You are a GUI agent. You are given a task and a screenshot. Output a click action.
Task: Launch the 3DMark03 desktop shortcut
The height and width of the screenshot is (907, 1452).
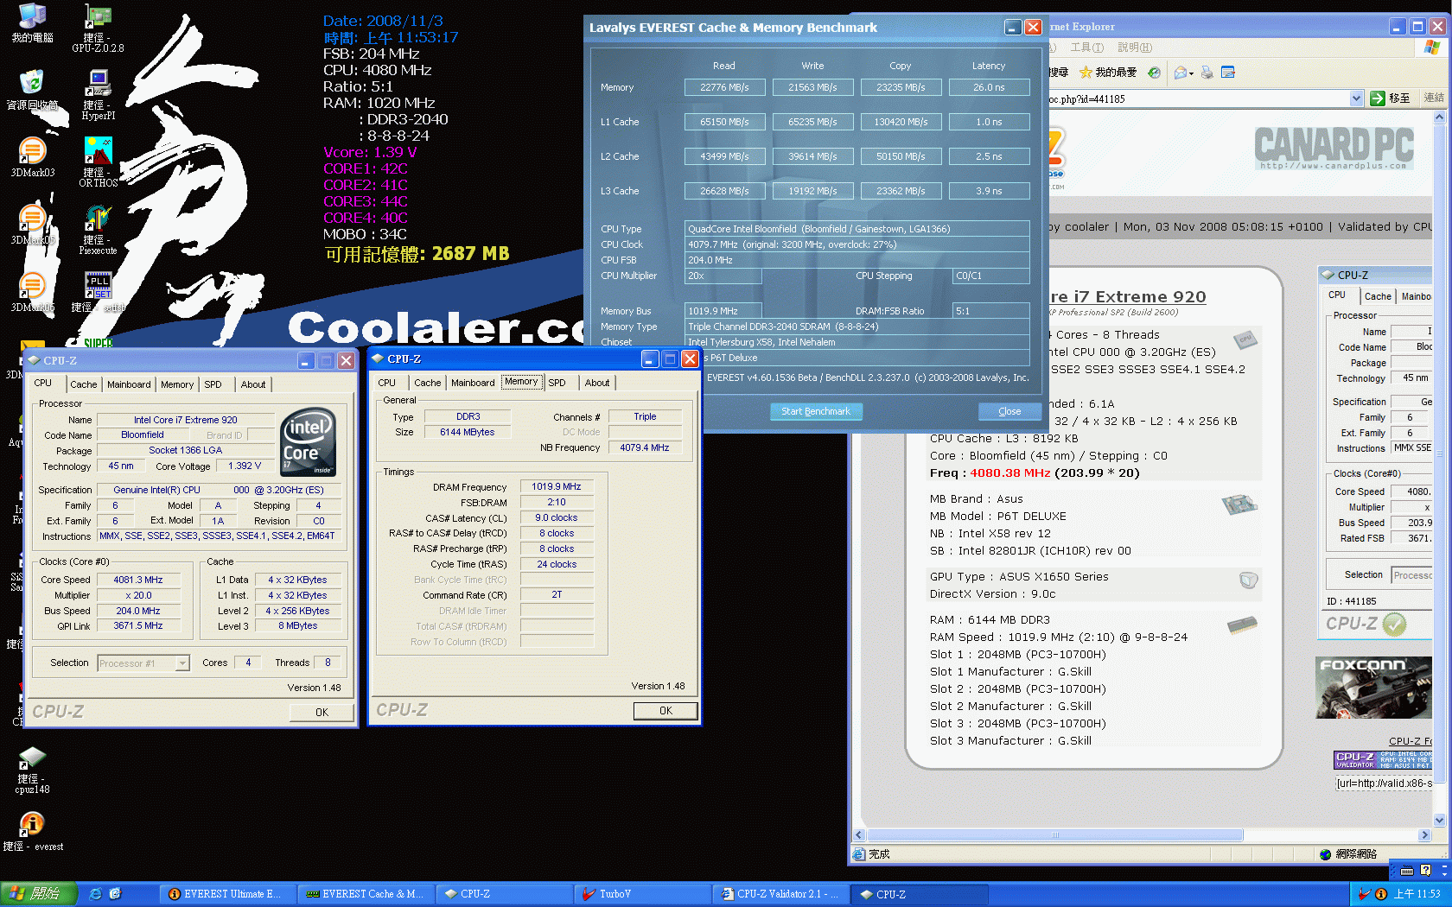pyautogui.click(x=32, y=157)
